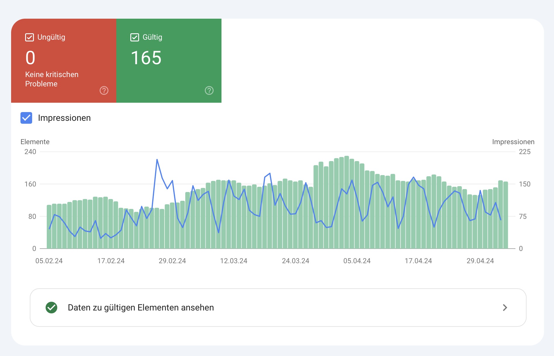Click the green checkmark circle beside Daten zu gültigen Elementen

(x=52, y=308)
